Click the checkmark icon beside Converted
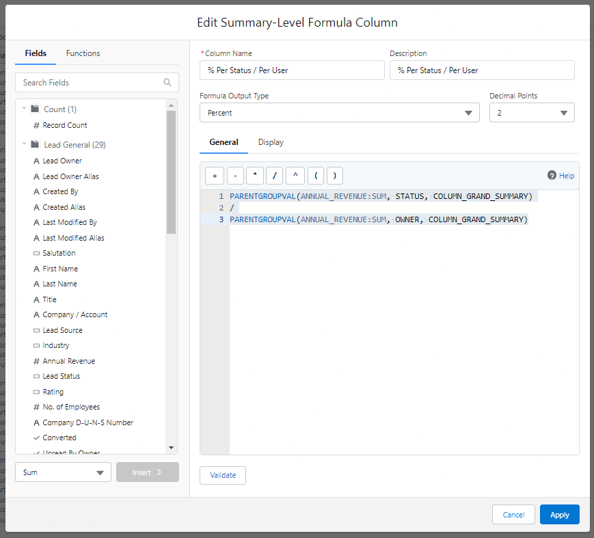The width and height of the screenshot is (594, 538). 36,438
